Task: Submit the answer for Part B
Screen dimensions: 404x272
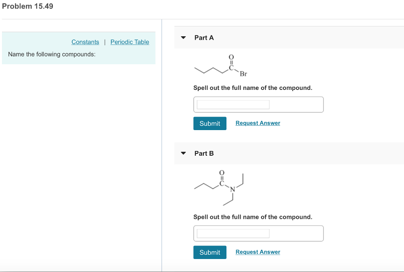Action: point(209,252)
